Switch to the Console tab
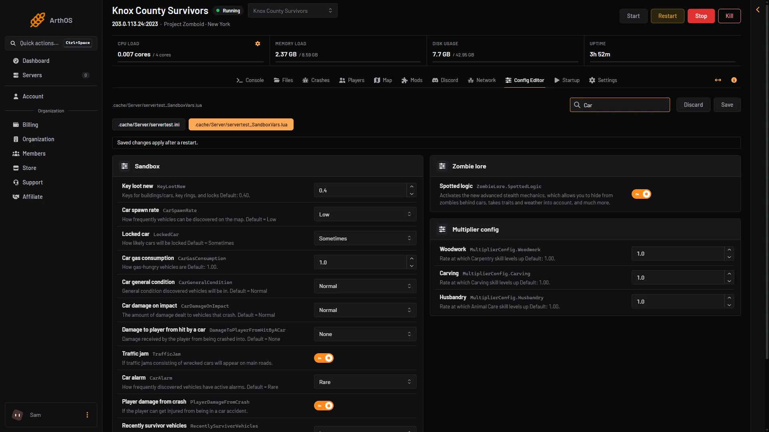769x432 pixels. (x=250, y=80)
